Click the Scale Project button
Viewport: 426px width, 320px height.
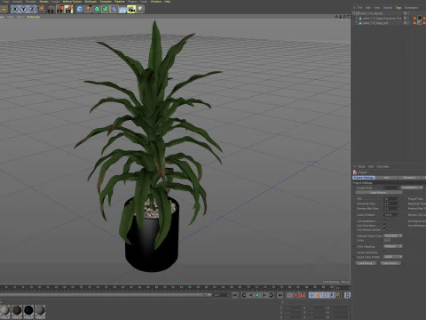click(379, 193)
